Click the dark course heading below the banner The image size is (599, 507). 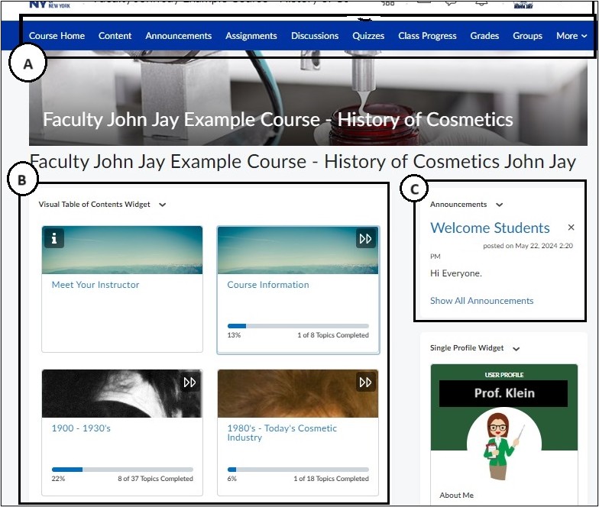(303, 162)
